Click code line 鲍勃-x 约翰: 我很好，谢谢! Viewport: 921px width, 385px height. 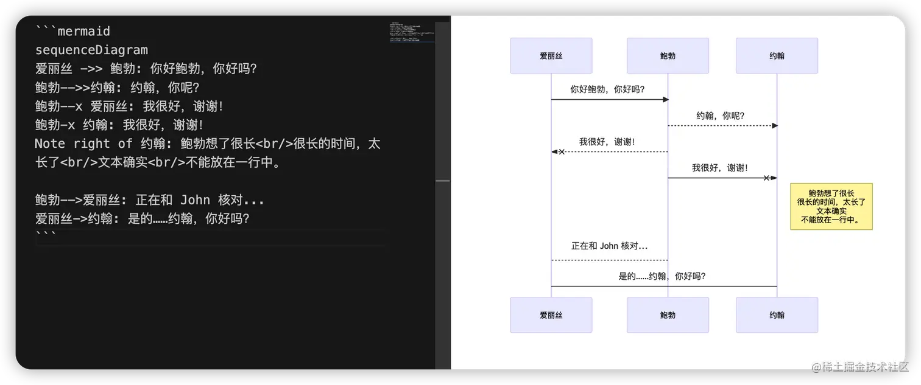(119, 125)
